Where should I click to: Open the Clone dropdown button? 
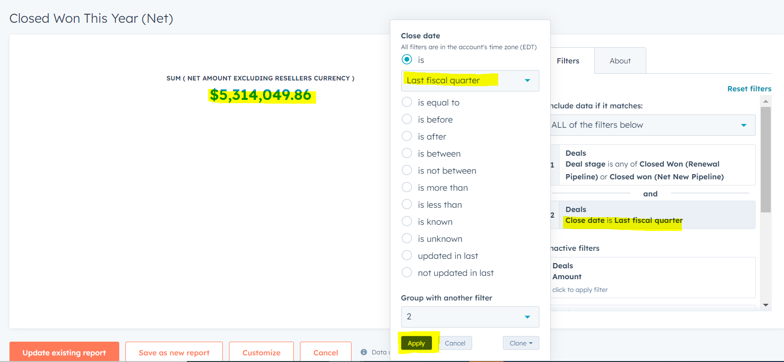point(520,343)
